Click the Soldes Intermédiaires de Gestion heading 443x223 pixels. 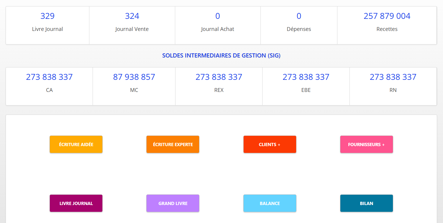point(221,56)
